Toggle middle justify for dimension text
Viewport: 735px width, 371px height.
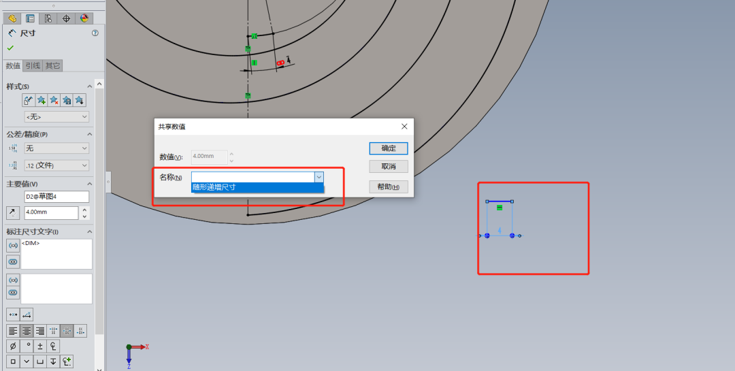click(67, 331)
